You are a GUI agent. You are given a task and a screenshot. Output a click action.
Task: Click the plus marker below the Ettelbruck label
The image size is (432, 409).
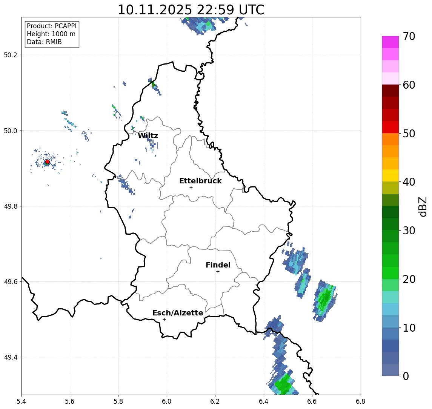(191, 188)
